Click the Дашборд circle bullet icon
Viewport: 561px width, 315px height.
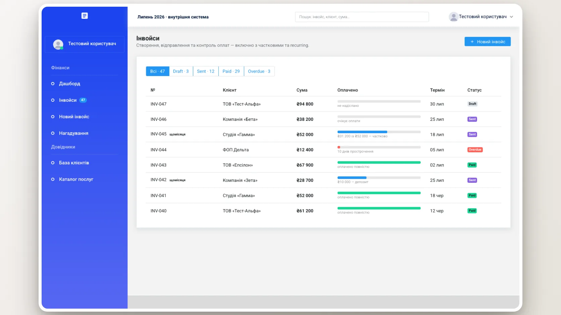tap(53, 84)
